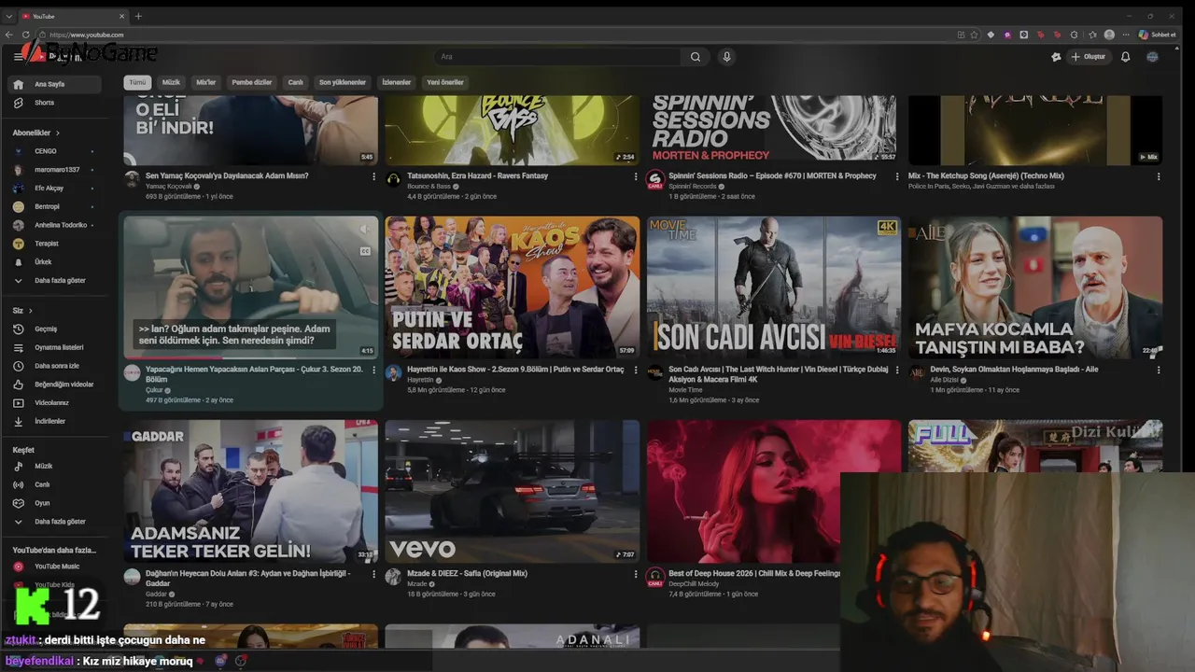
Task: Select the İzlenenler filter chip
Action: coord(396,82)
